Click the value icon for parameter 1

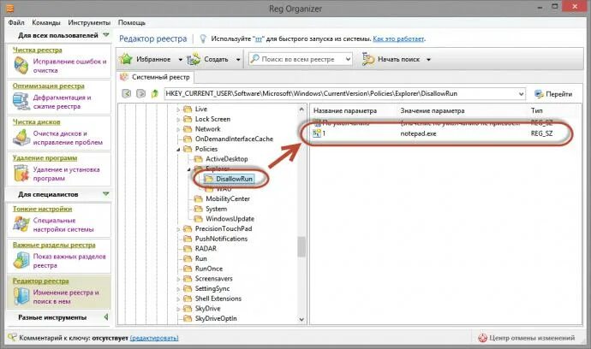(x=317, y=133)
